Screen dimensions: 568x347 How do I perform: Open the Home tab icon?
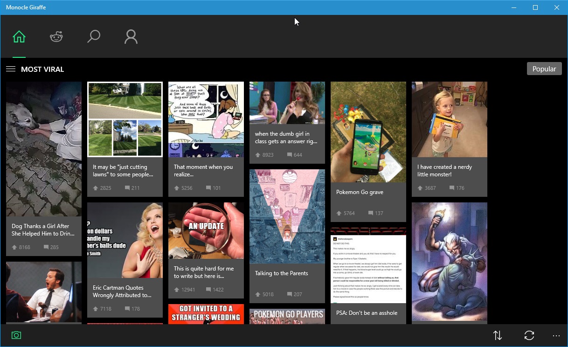click(19, 37)
